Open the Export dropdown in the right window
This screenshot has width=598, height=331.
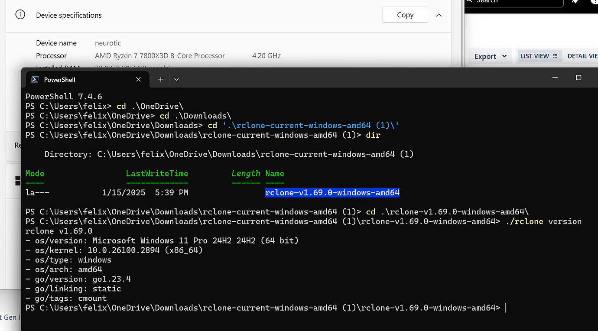pos(490,56)
